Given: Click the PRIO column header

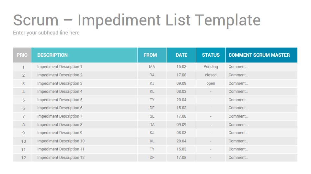Looking at the screenshot, I should (22, 55).
